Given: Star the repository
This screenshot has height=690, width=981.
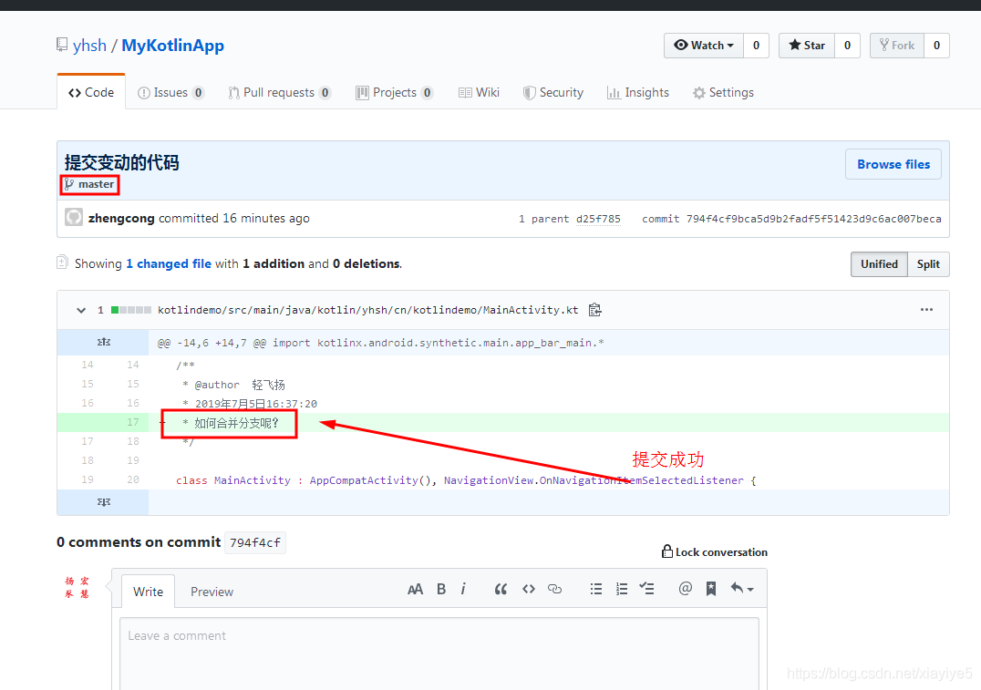Looking at the screenshot, I should pyautogui.click(x=807, y=45).
